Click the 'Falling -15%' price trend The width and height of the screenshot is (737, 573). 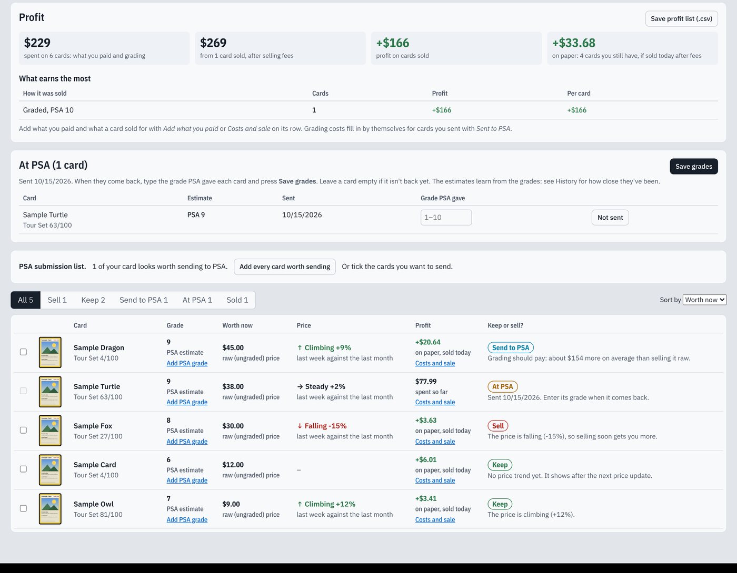coord(322,426)
